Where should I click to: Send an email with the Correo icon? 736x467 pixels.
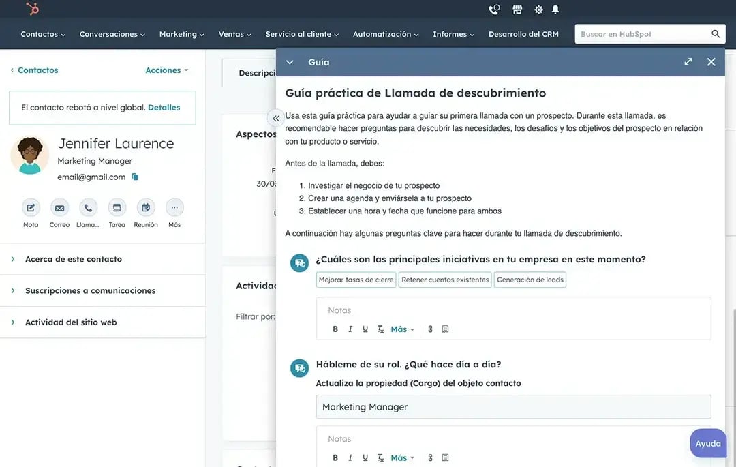59,207
